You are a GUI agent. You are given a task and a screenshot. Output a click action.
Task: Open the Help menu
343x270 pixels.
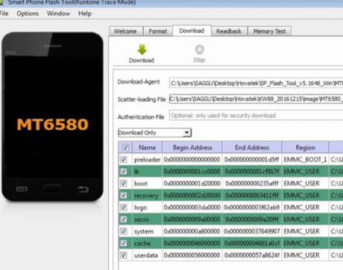85,13
